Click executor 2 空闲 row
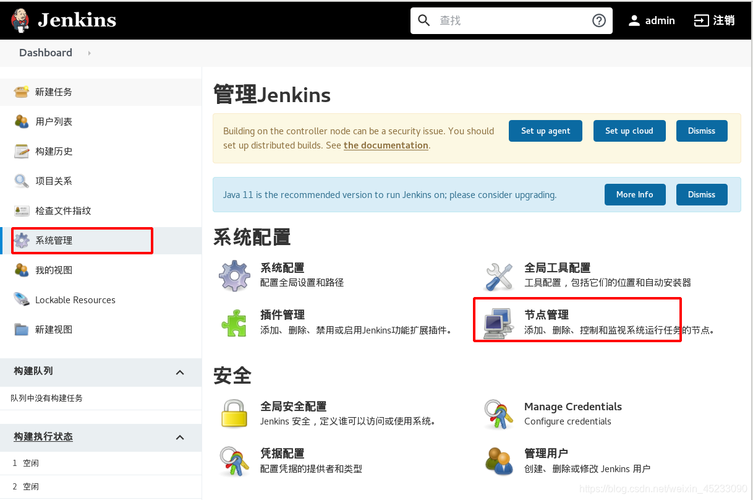 click(101, 486)
